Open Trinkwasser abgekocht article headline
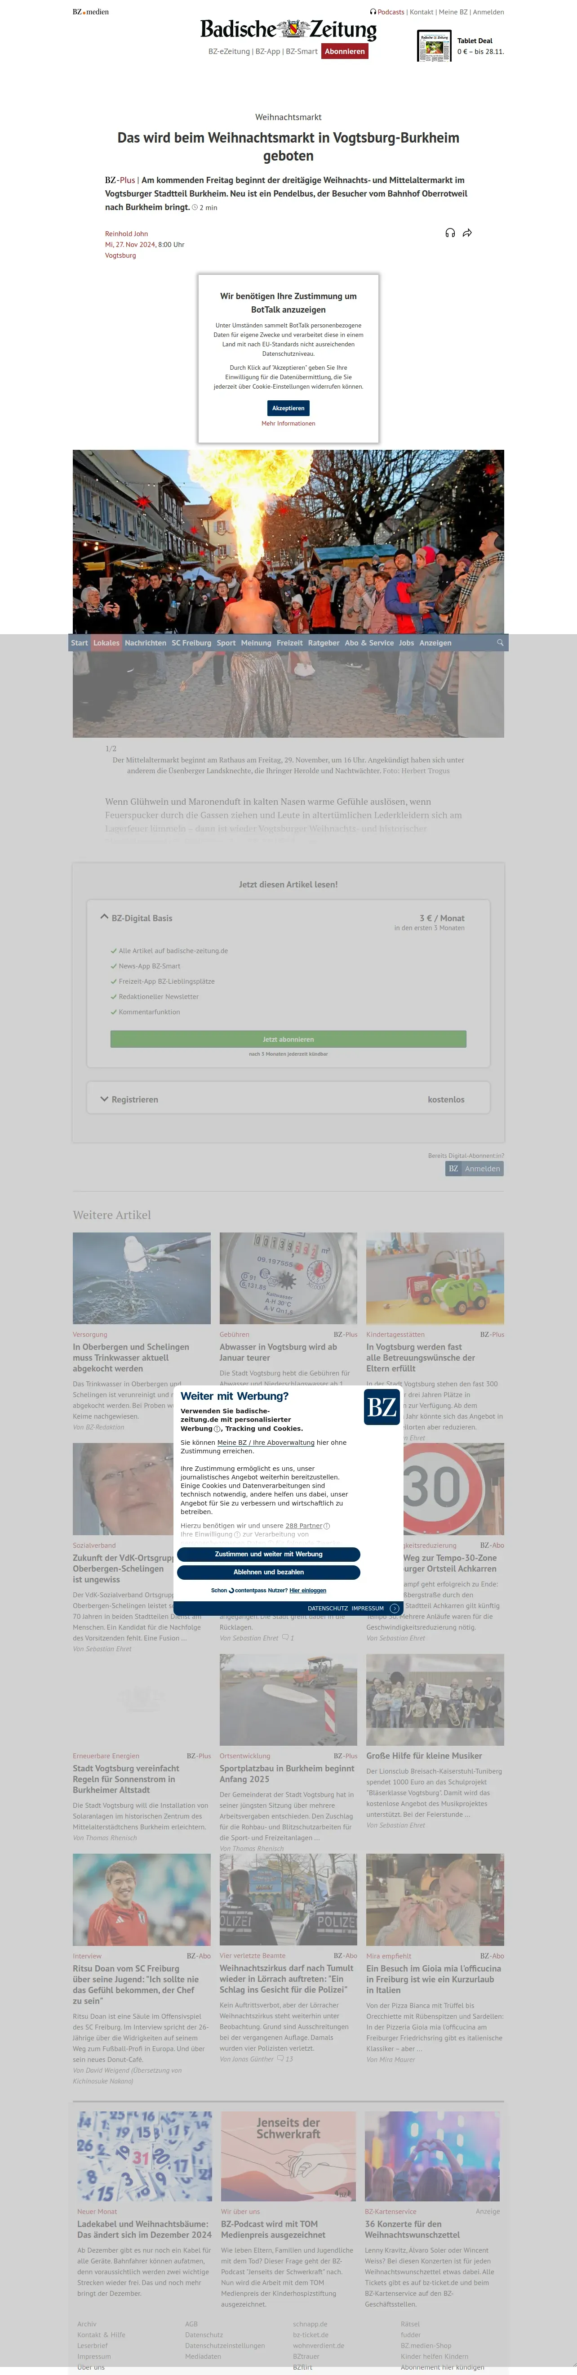This screenshot has width=577, height=2375. tap(131, 1357)
